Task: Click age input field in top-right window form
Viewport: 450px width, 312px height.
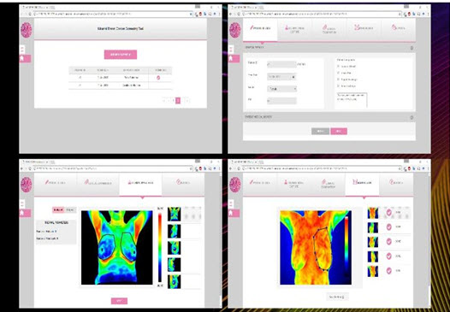Action: click(x=281, y=101)
